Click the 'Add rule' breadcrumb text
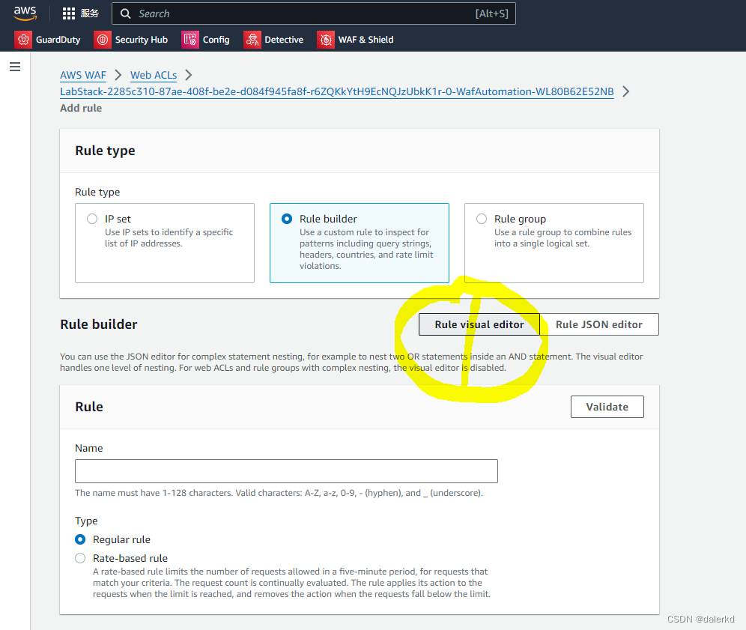This screenshot has height=630, width=746. tap(81, 108)
